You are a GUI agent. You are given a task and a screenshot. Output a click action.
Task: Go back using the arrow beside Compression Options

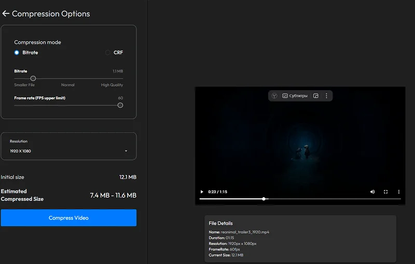(6, 13)
